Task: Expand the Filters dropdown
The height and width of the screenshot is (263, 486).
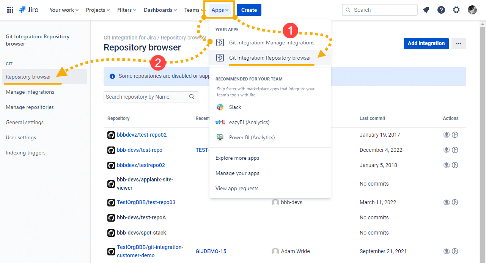Action: pos(126,10)
